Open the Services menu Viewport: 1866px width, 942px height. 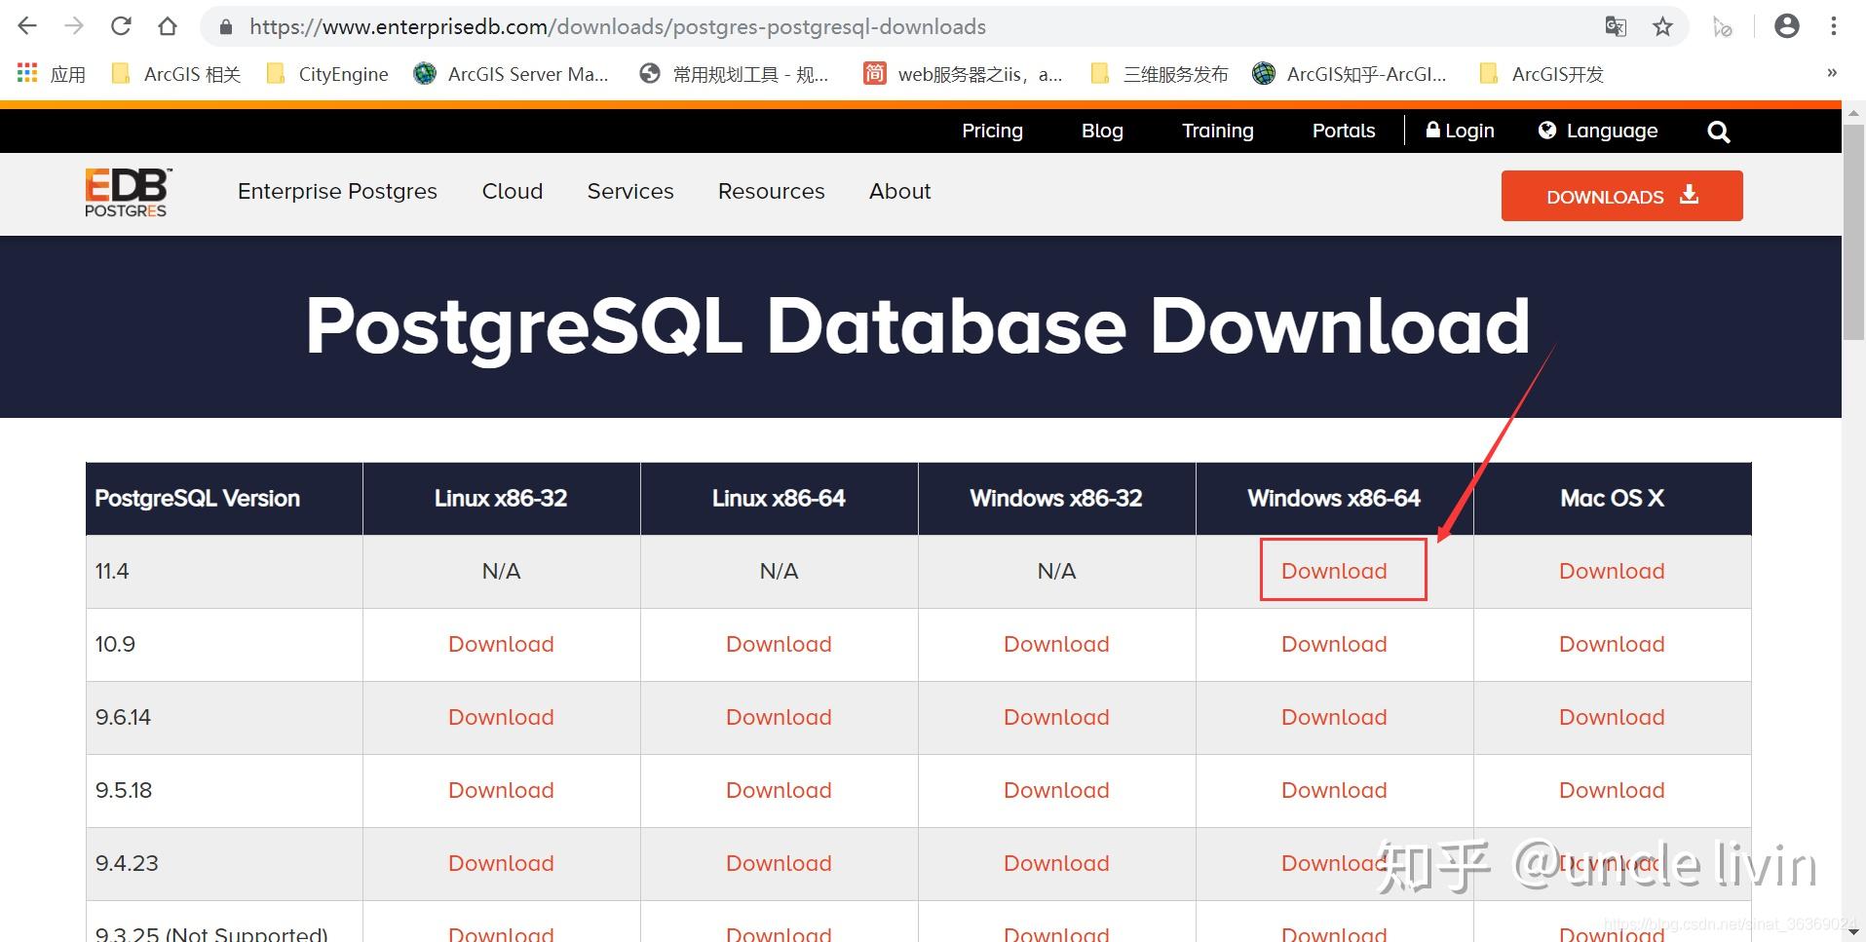[629, 191]
